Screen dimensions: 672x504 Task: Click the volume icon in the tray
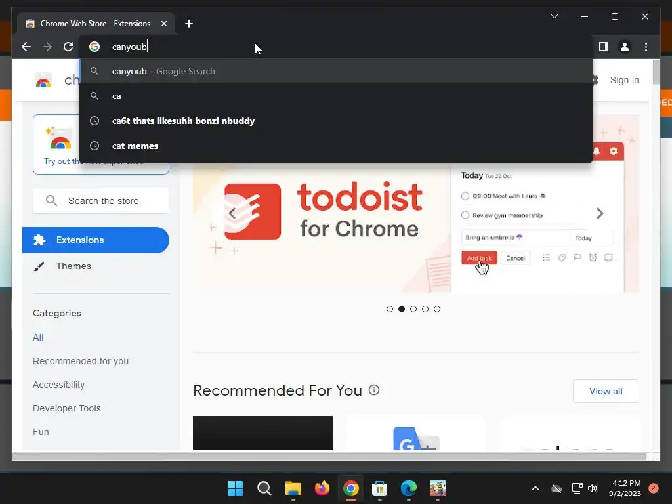[593, 488]
